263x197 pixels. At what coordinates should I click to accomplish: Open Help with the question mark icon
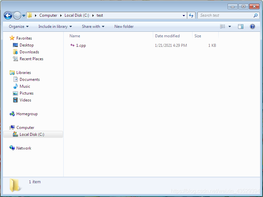(x=252, y=27)
